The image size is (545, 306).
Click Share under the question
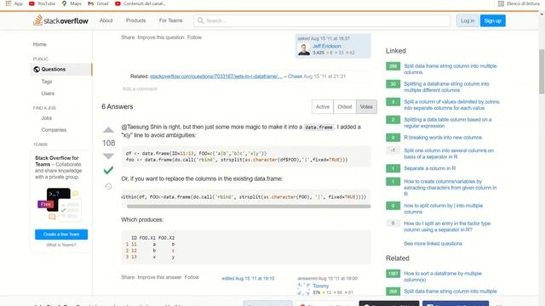pos(128,37)
